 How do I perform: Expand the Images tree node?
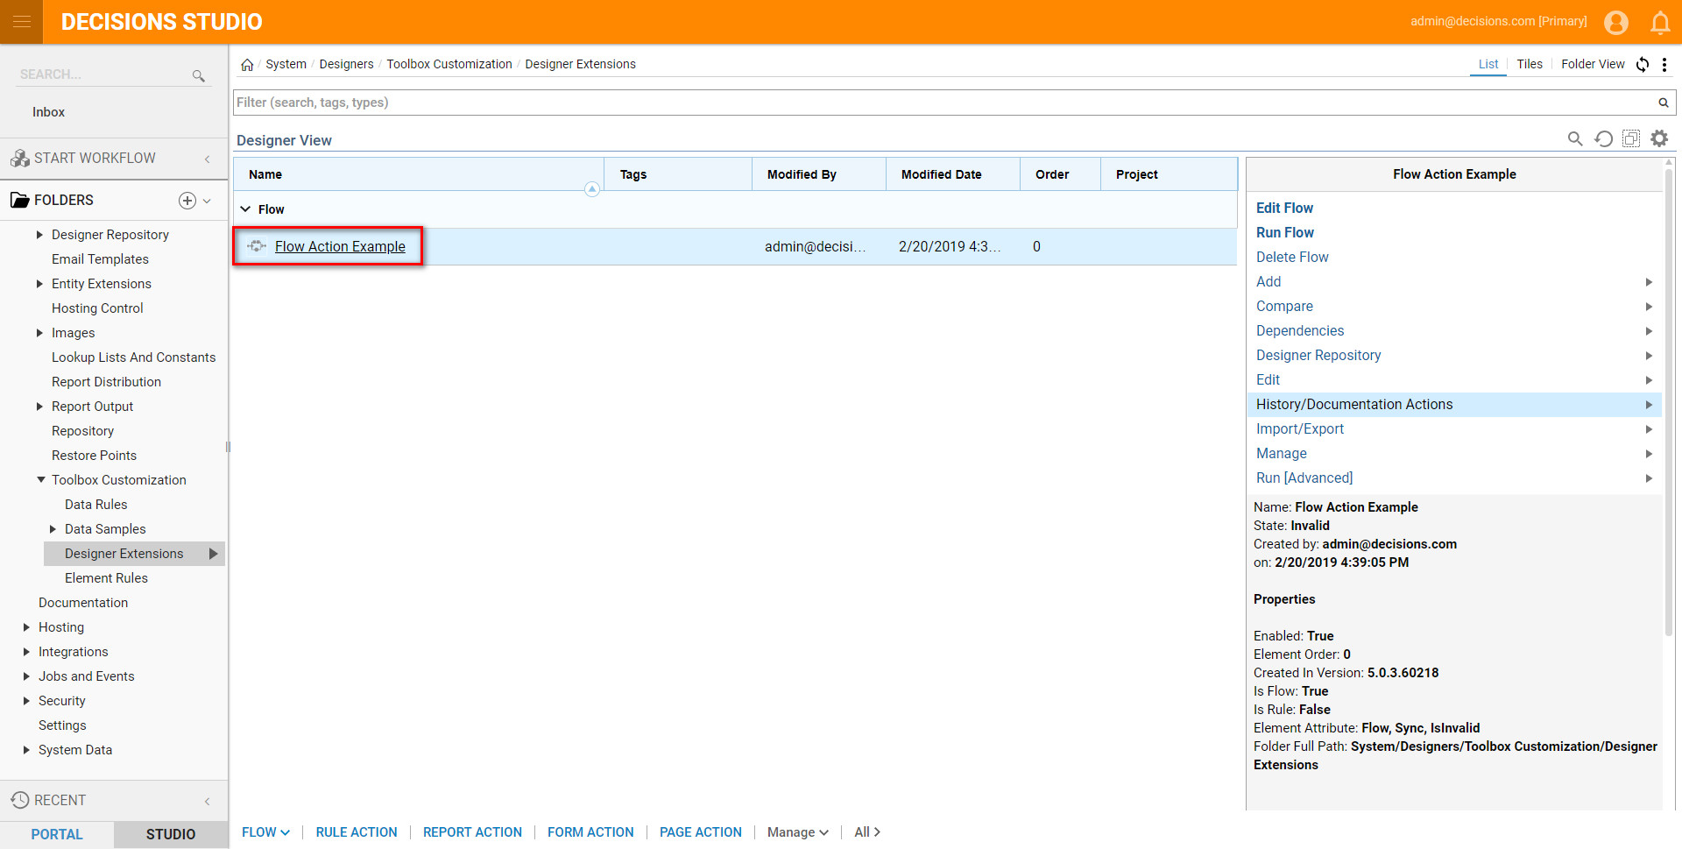tap(39, 333)
